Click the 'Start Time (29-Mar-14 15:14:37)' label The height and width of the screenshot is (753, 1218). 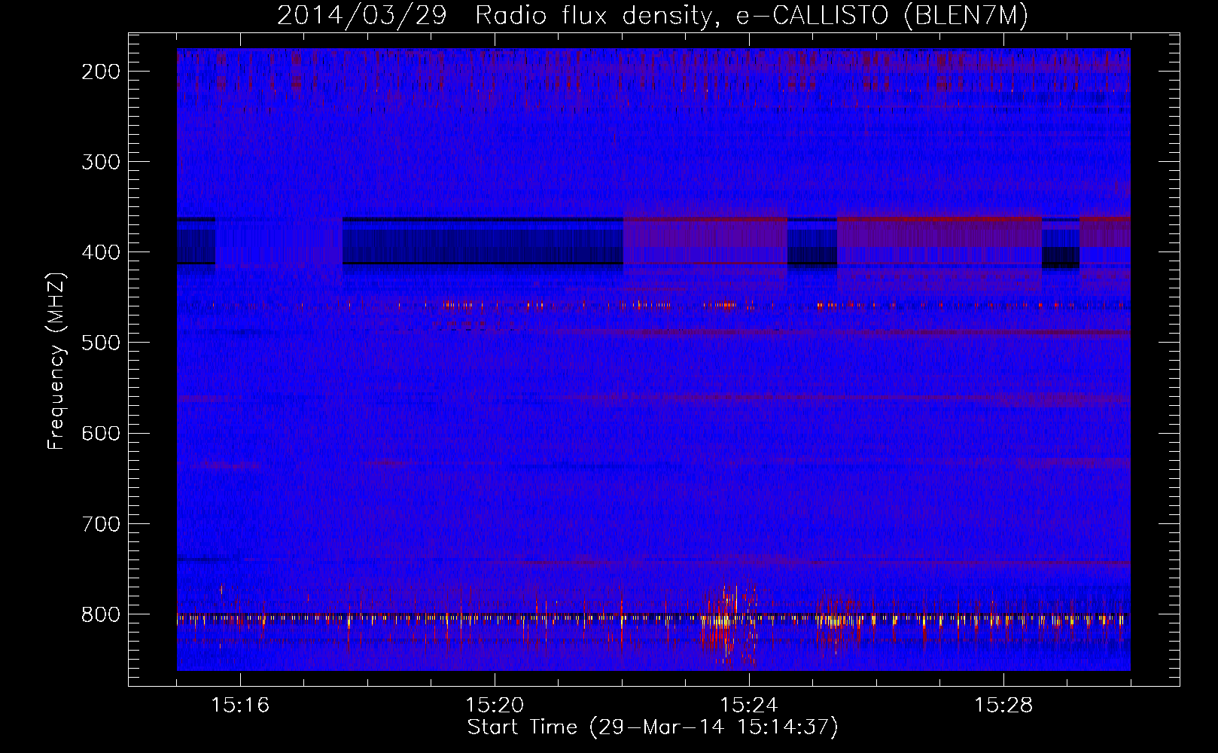tap(653, 727)
